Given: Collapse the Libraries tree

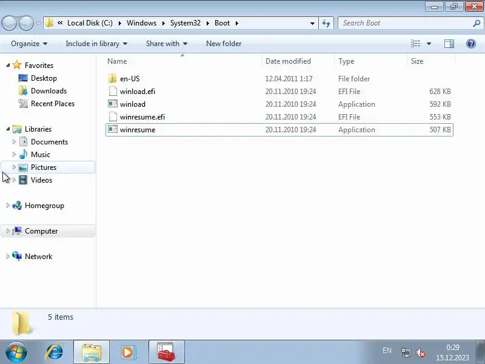Looking at the screenshot, I should [x=8, y=129].
